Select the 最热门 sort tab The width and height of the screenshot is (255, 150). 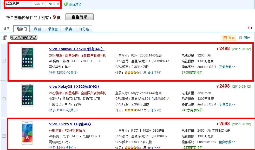coord(22,29)
